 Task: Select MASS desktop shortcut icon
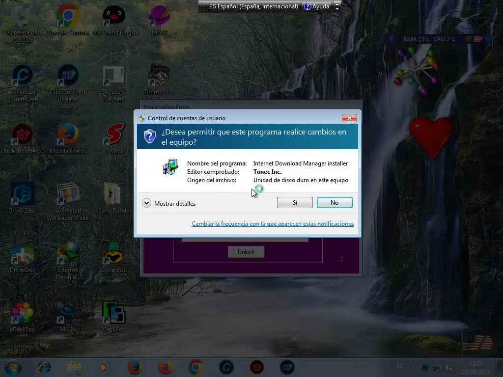(x=159, y=21)
